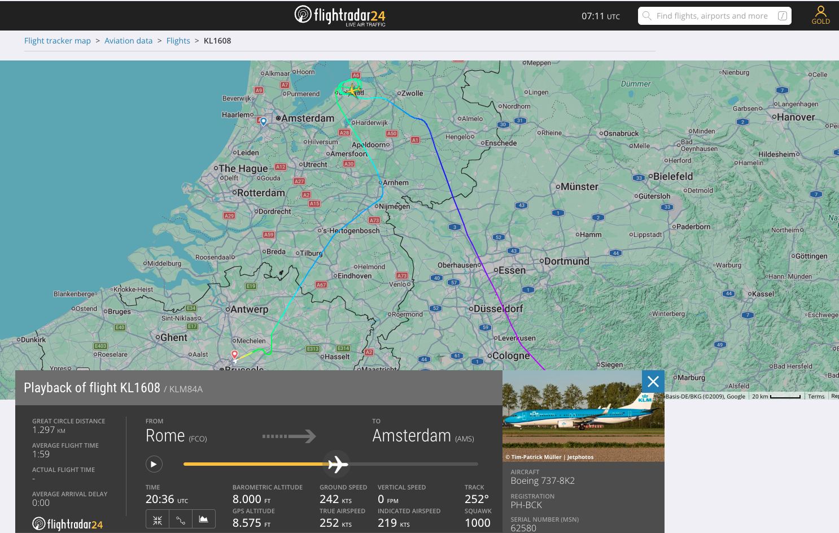Click the Essen city label on map
This screenshot has width=839, height=533.
[512, 270]
